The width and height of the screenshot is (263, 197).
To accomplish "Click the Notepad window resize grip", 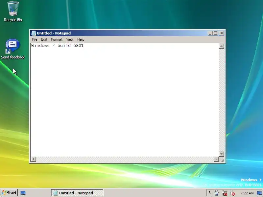I will tap(222, 160).
